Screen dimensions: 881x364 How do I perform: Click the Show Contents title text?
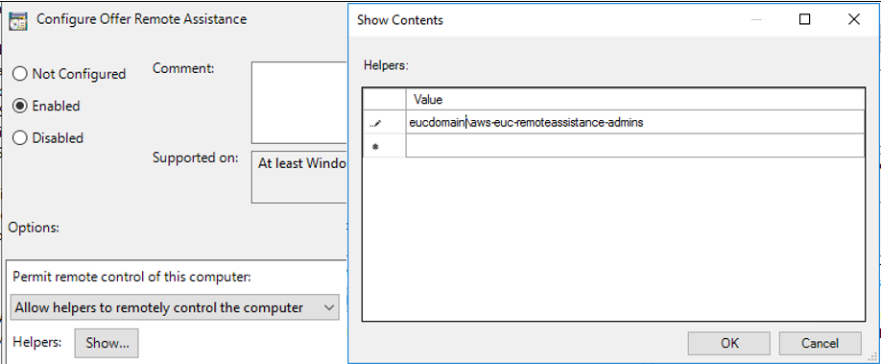pyautogui.click(x=400, y=20)
